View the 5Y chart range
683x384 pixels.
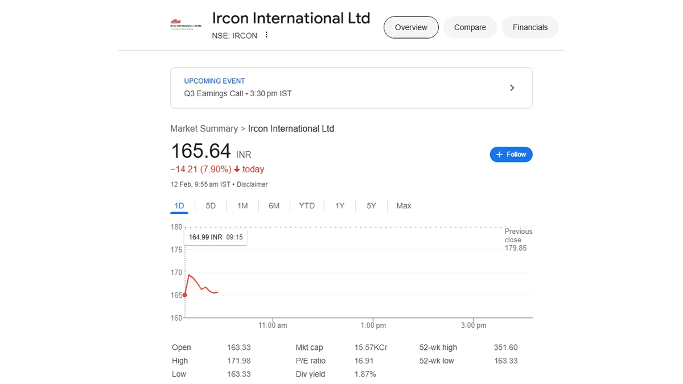(371, 205)
